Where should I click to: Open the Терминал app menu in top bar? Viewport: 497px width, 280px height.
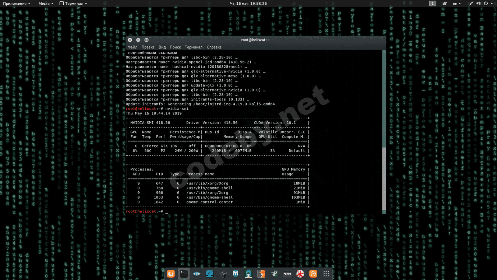pyautogui.click(x=73, y=3)
